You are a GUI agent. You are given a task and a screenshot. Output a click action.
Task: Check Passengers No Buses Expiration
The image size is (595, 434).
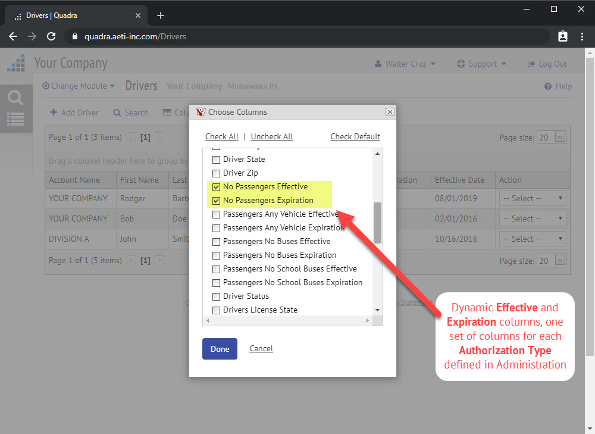tap(217, 255)
